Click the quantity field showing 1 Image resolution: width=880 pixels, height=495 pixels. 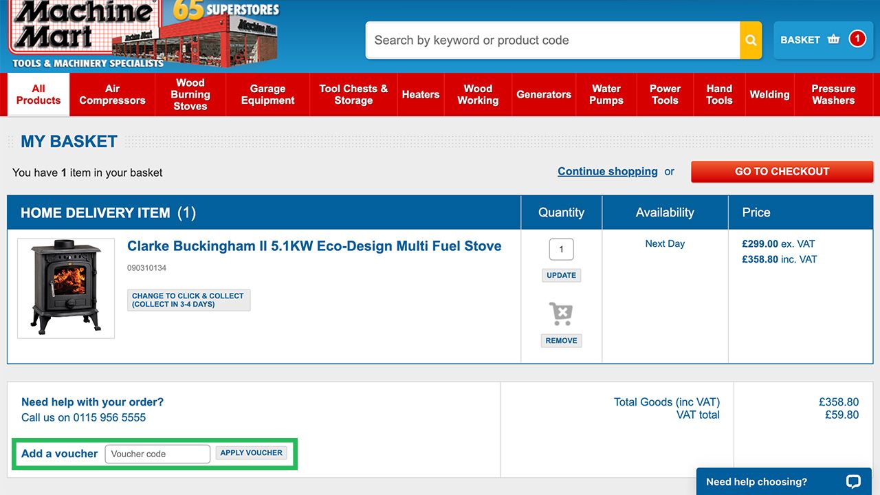pos(561,250)
